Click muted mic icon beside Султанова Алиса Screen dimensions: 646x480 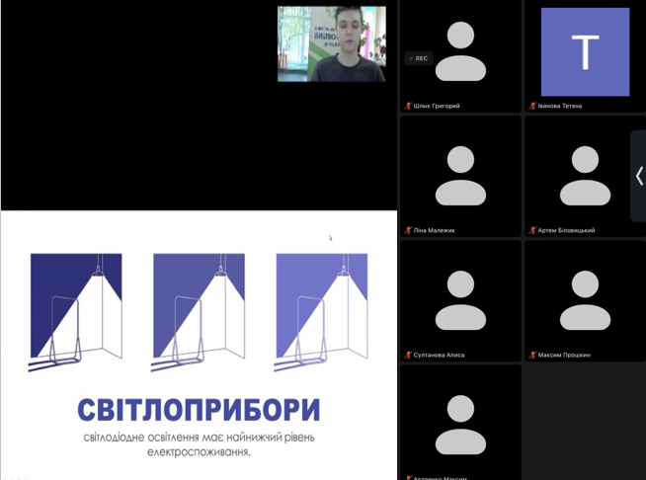click(x=408, y=355)
